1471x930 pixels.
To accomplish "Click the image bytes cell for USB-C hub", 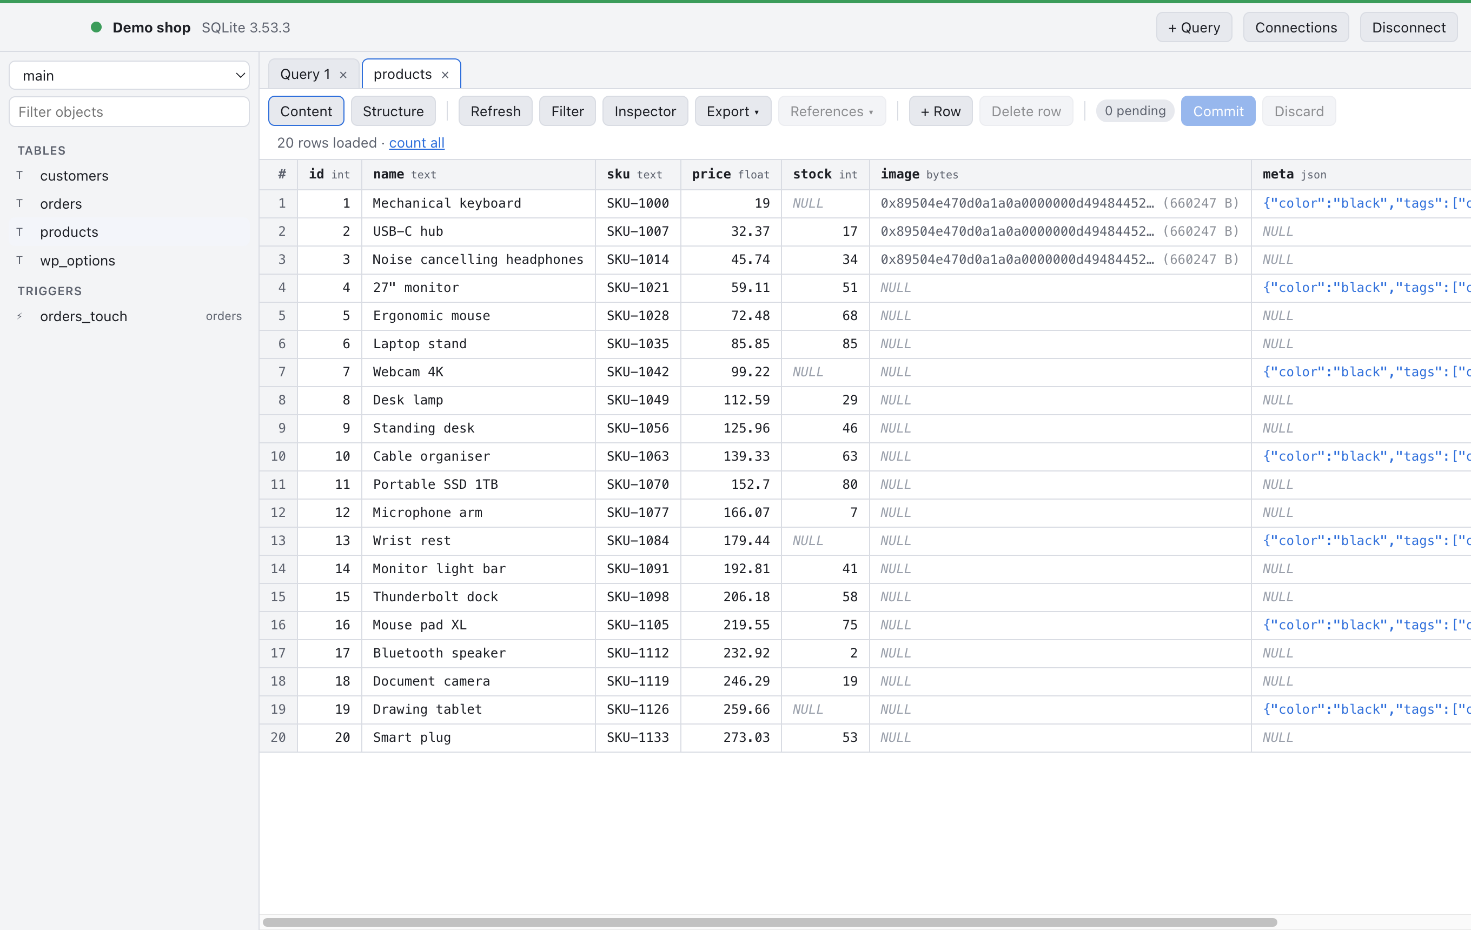I will pos(1060,231).
